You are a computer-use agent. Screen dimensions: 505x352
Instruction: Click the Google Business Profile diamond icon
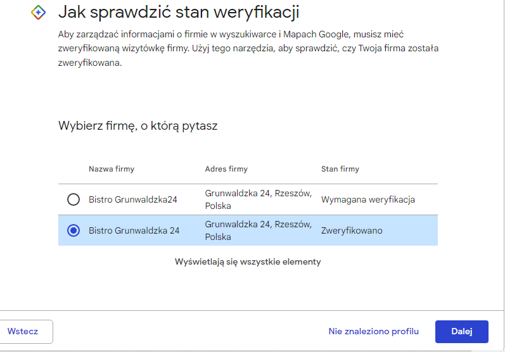[38, 13]
